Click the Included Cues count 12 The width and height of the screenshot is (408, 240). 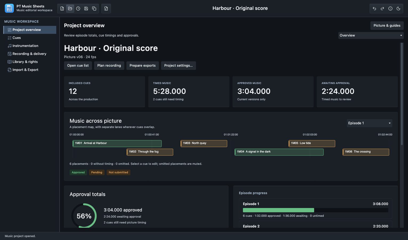[73, 91]
